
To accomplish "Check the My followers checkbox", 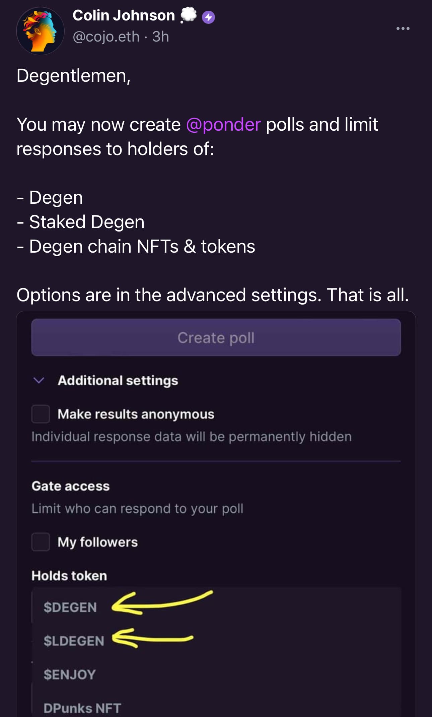I will [41, 542].
